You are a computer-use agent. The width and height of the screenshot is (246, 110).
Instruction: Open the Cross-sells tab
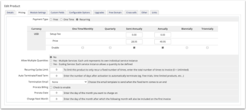131,13
